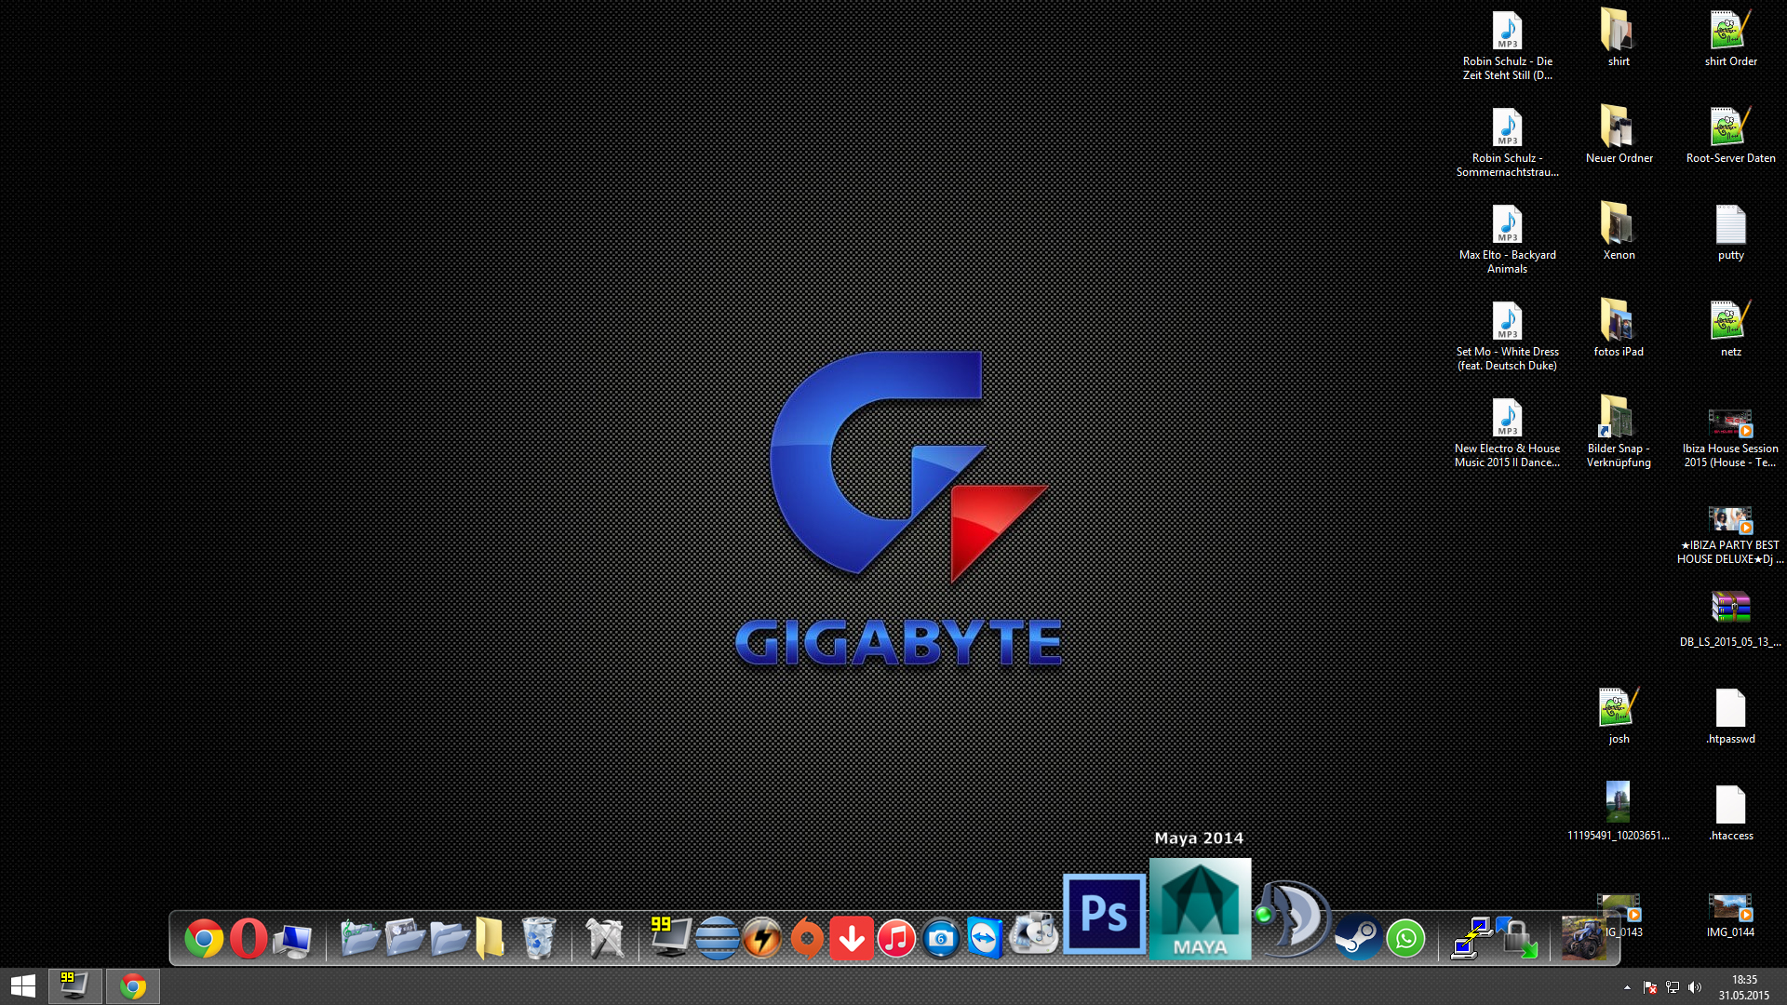Launch TeamSpeak from the dock

click(1295, 918)
